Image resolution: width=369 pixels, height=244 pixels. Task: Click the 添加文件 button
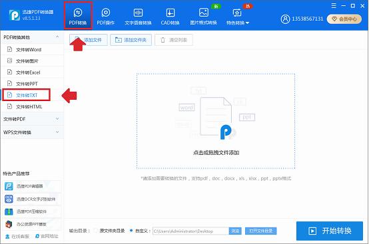(x=89, y=40)
